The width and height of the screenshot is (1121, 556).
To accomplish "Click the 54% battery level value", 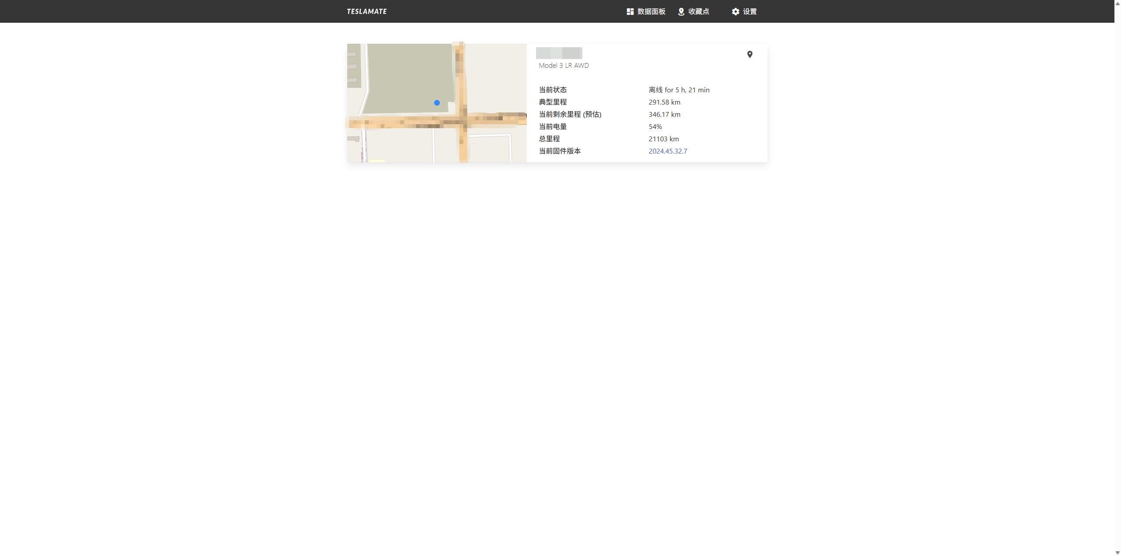I will point(655,126).
